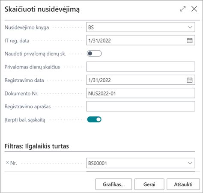Viewport: 203px width, 193px height.
Task: Click the Dokumento Nr. label
Action: click(21, 93)
